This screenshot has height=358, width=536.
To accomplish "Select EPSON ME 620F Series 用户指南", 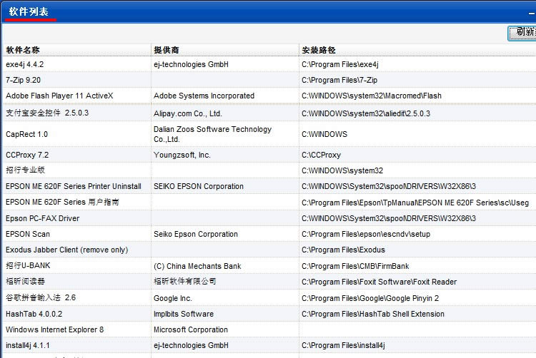I will point(63,203).
